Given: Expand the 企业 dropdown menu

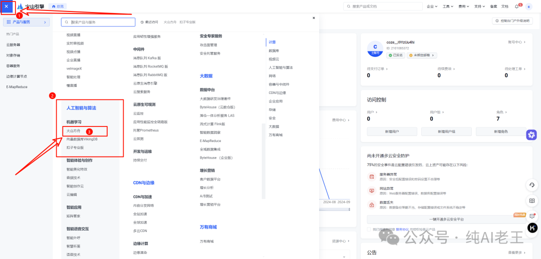Looking at the screenshot, I should click(432, 6).
